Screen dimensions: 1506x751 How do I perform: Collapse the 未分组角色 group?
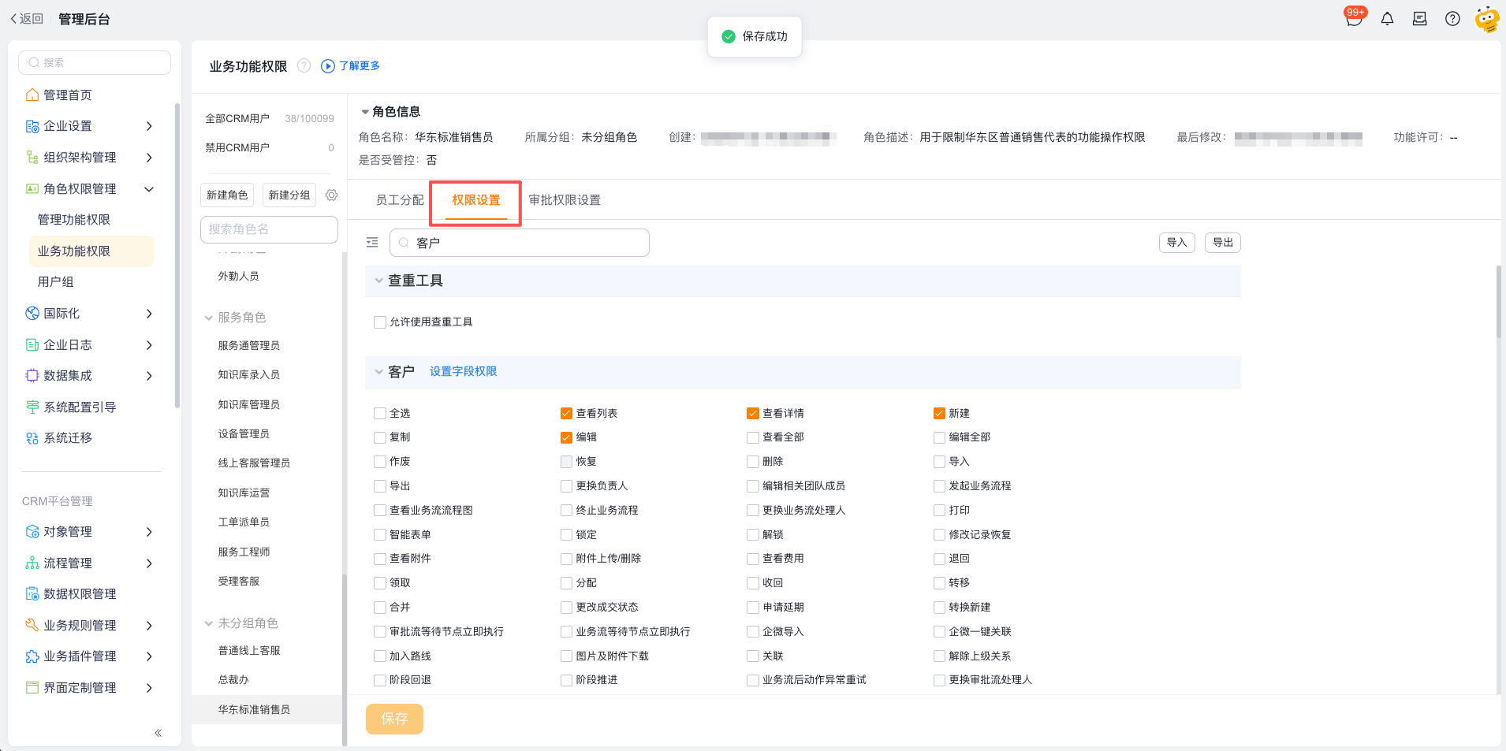coord(209,623)
